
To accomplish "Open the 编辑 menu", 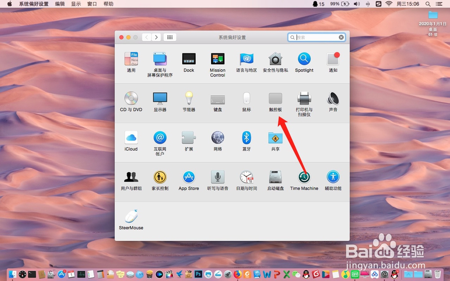I will point(60,4).
